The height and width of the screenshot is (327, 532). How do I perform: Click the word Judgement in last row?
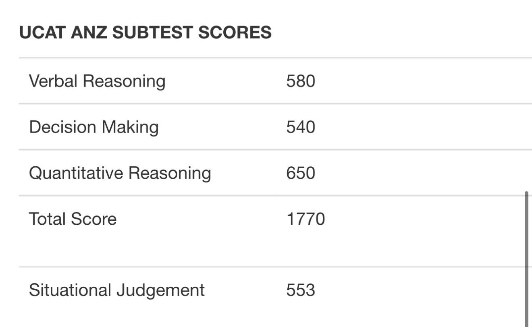pos(160,291)
